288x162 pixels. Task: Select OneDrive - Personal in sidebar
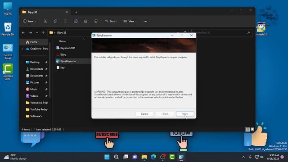click(x=37, y=49)
